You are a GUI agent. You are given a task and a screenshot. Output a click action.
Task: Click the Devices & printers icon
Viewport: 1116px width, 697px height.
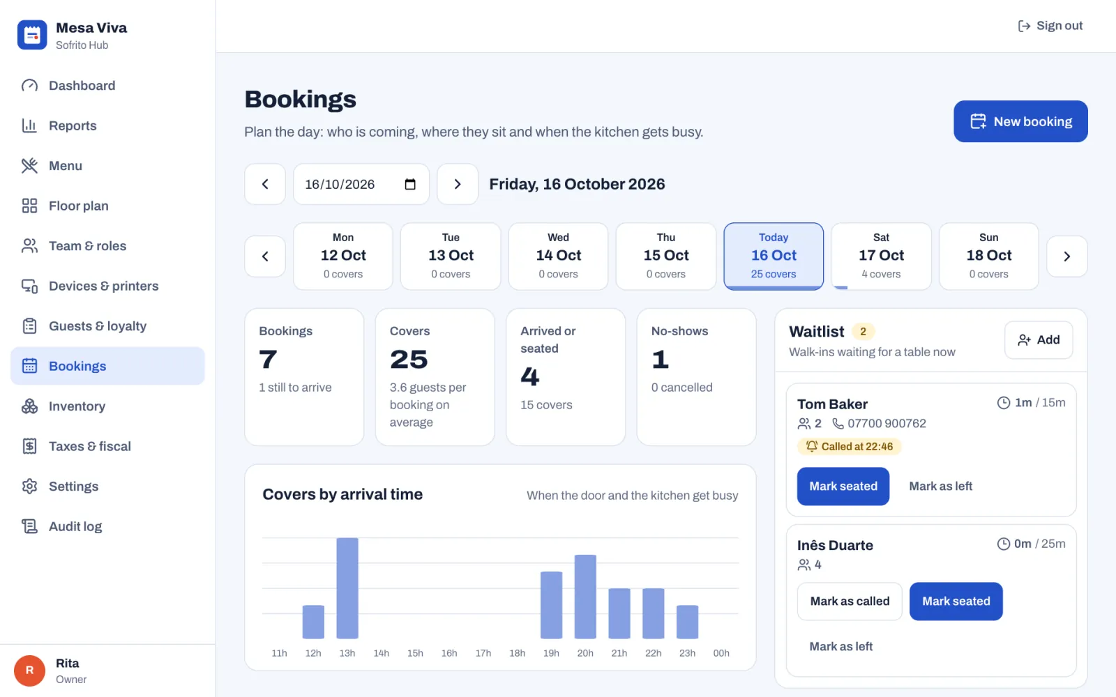29,286
